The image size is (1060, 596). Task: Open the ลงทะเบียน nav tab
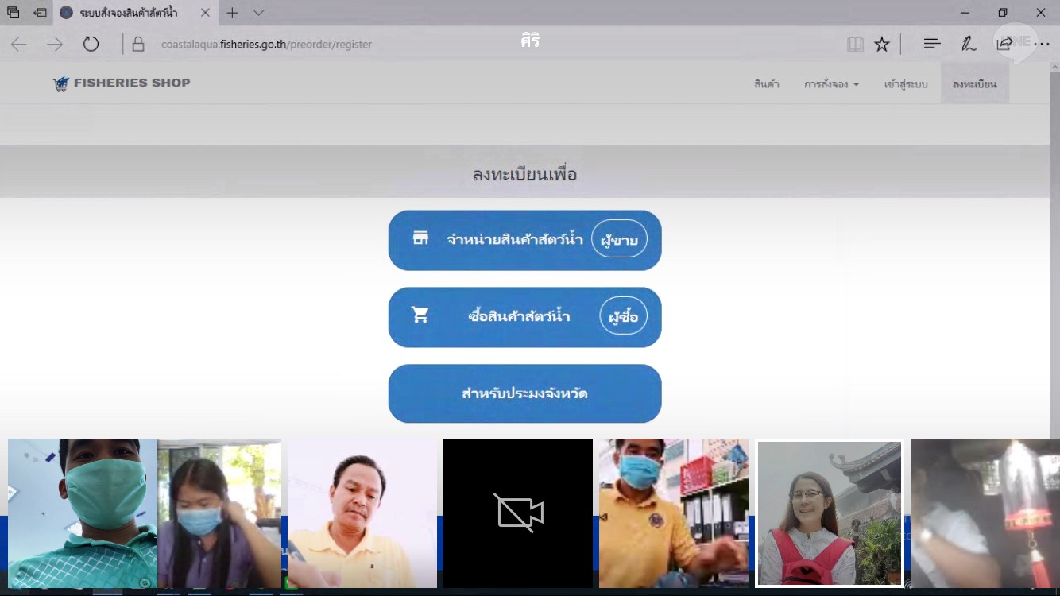pyautogui.click(x=974, y=84)
